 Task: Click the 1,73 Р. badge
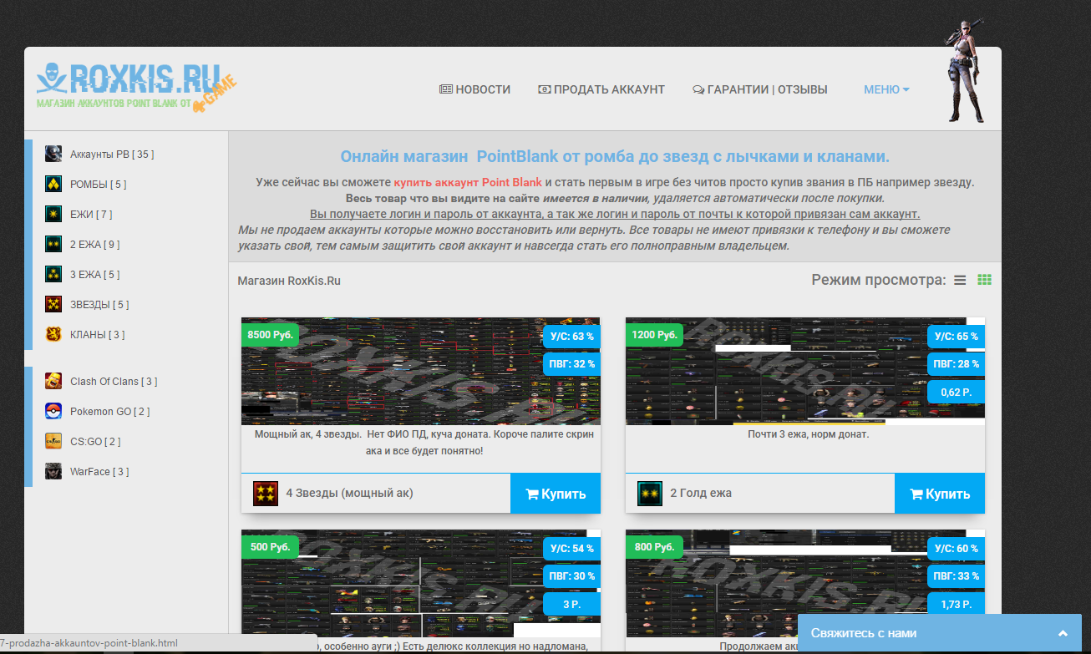(x=956, y=604)
